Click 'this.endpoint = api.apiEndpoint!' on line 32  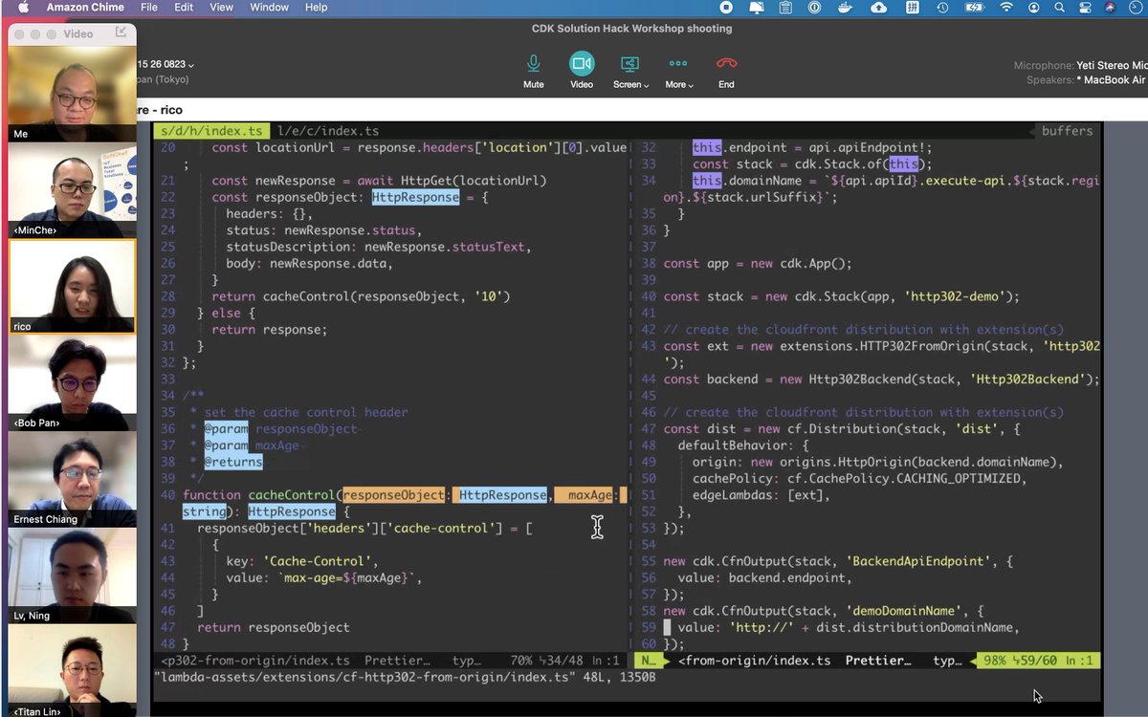pyautogui.click(x=811, y=147)
